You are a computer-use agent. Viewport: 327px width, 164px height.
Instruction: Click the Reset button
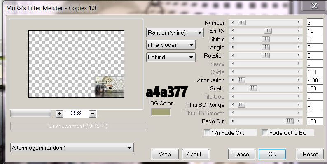point(310,154)
